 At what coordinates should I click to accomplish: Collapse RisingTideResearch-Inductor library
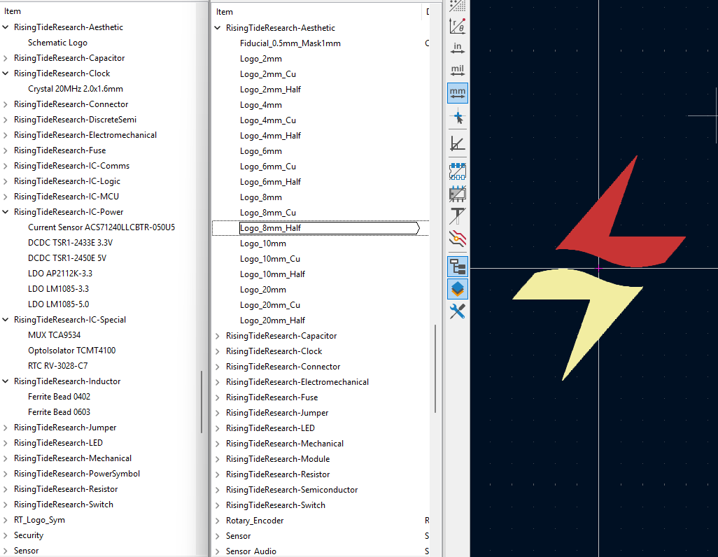[x=6, y=381]
